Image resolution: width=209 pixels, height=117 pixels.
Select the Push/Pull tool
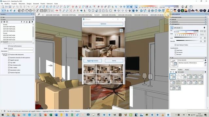coord(76,7)
